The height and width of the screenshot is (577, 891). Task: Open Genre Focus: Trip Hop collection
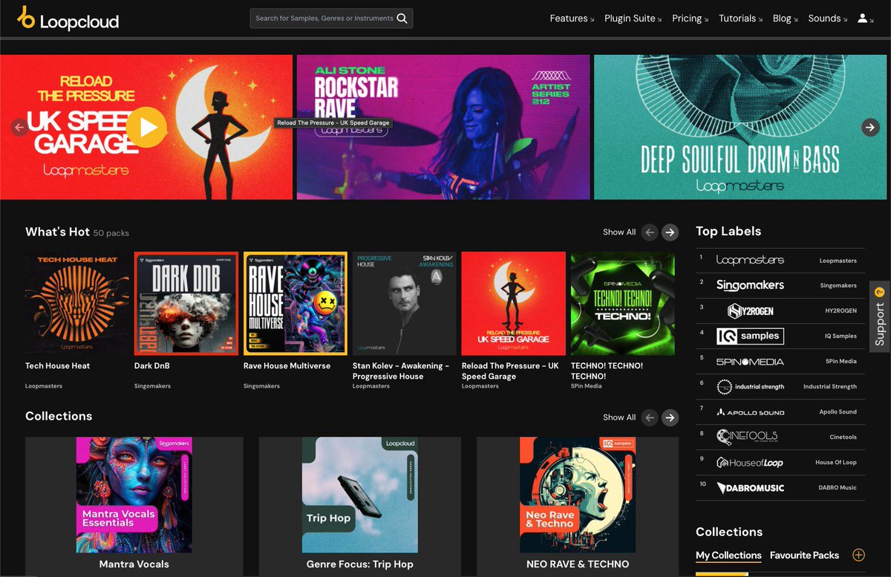click(360, 495)
